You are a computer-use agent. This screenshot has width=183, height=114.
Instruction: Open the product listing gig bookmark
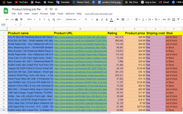[110, 2]
